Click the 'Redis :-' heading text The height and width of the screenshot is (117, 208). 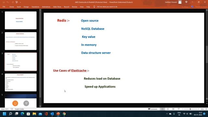point(63,20)
